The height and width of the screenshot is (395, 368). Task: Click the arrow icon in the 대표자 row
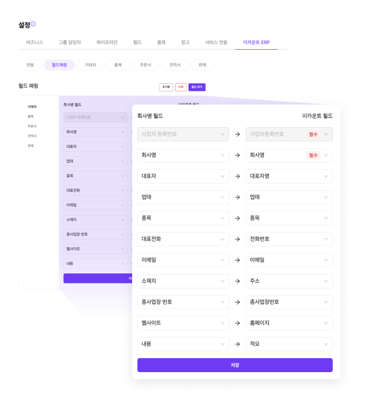pos(238,176)
